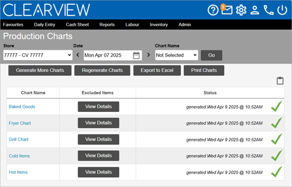Click the Status column header
Viewport: 292px width, 187px height.
click(210, 93)
